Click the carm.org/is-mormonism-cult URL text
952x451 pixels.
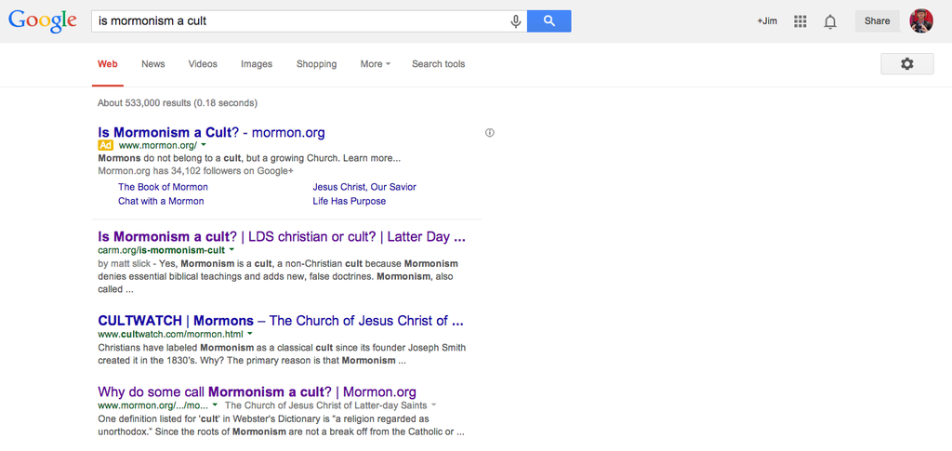point(161,250)
